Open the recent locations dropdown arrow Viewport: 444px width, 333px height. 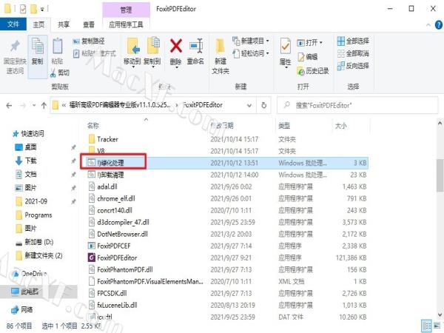(34, 106)
